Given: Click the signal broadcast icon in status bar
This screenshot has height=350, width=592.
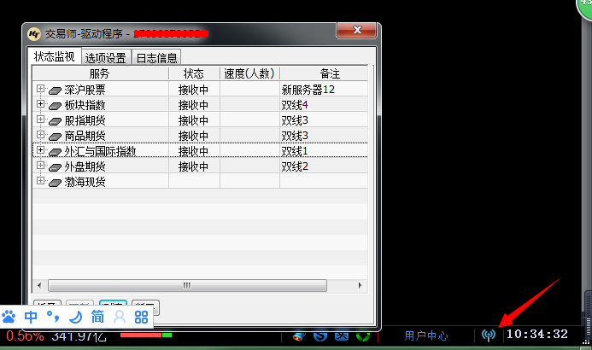Looking at the screenshot, I should pos(489,335).
